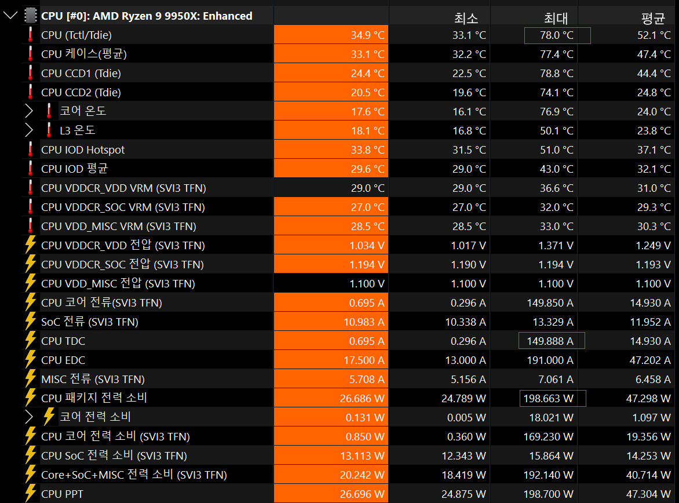
Task: Click the 최대 column header
Action: pos(556,18)
